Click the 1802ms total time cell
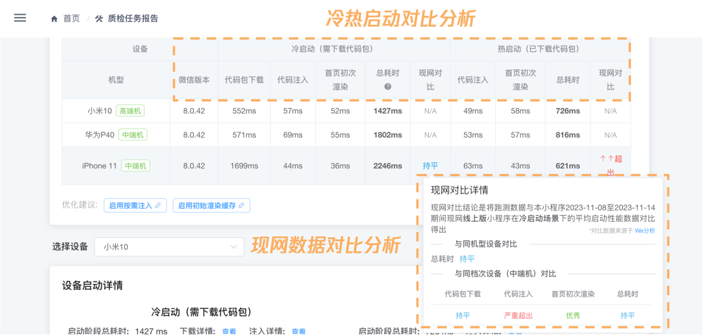This screenshot has height=335, width=703. tap(388, 135)
